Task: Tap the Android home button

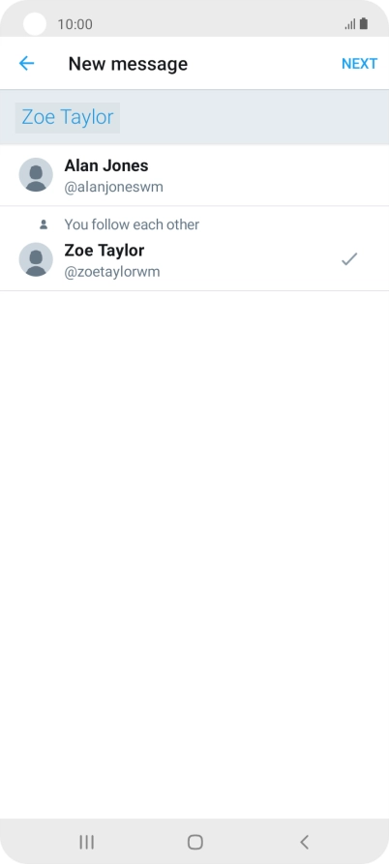Action: click(195, 842)
